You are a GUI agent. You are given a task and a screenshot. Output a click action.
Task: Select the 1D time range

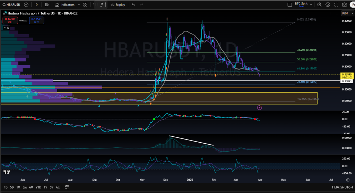pyautogui.click(x=6, y=187)
